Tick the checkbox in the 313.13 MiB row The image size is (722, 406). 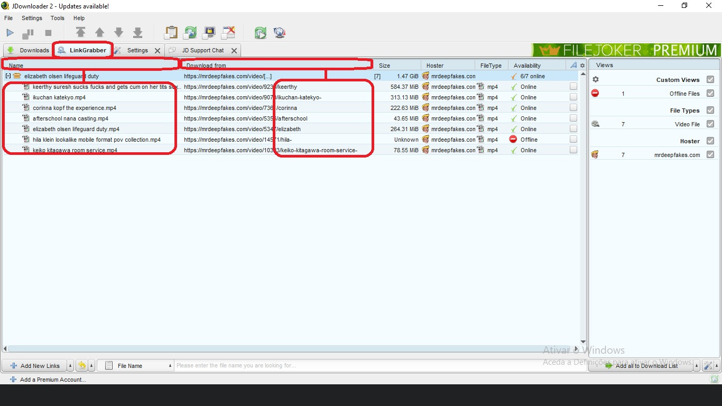pyautogui.click(x=573, y=97)
